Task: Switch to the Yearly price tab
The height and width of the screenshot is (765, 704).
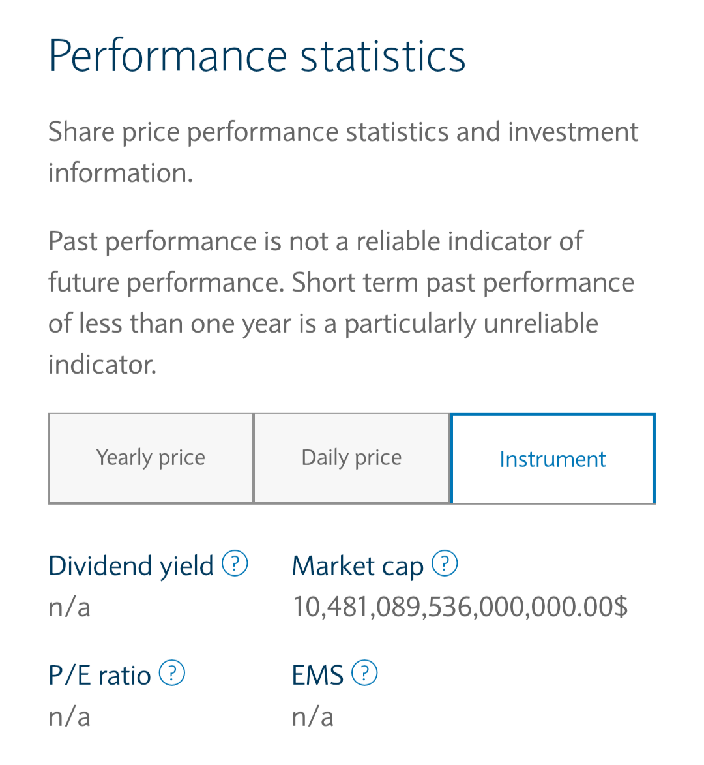Action: [x=151, y=458]
